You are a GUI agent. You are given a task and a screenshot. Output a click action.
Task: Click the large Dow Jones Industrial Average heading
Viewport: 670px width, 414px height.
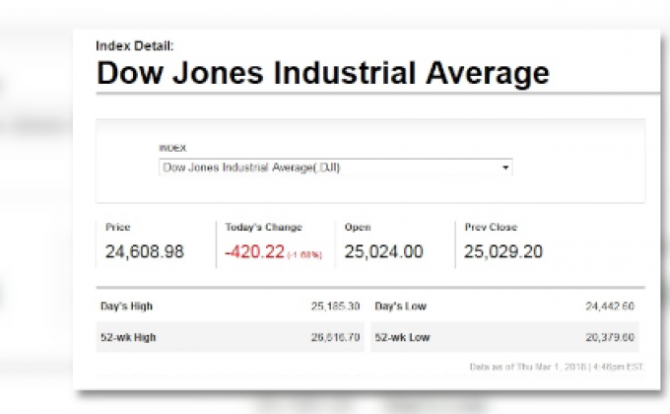[322, 74]
